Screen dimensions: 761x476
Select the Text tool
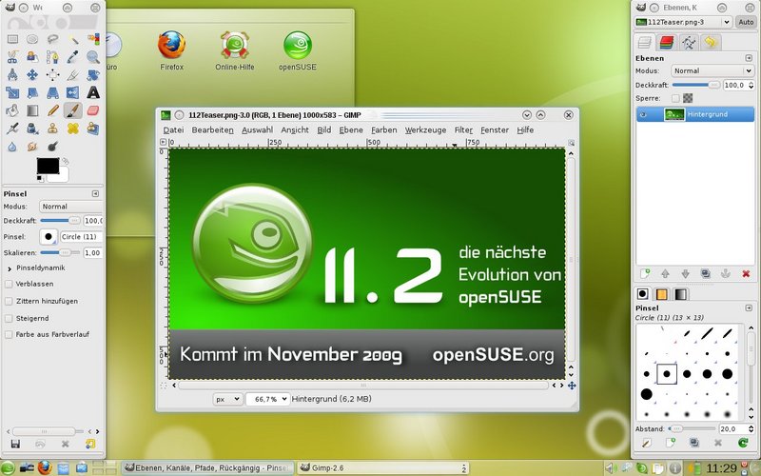pos(93,92)
